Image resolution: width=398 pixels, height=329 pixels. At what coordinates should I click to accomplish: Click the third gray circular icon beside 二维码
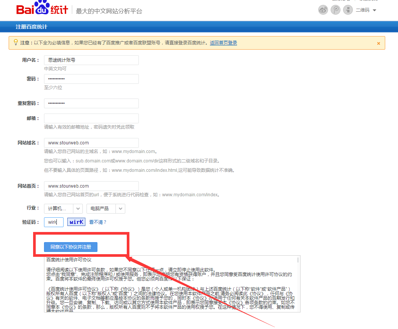coord(348,10)
